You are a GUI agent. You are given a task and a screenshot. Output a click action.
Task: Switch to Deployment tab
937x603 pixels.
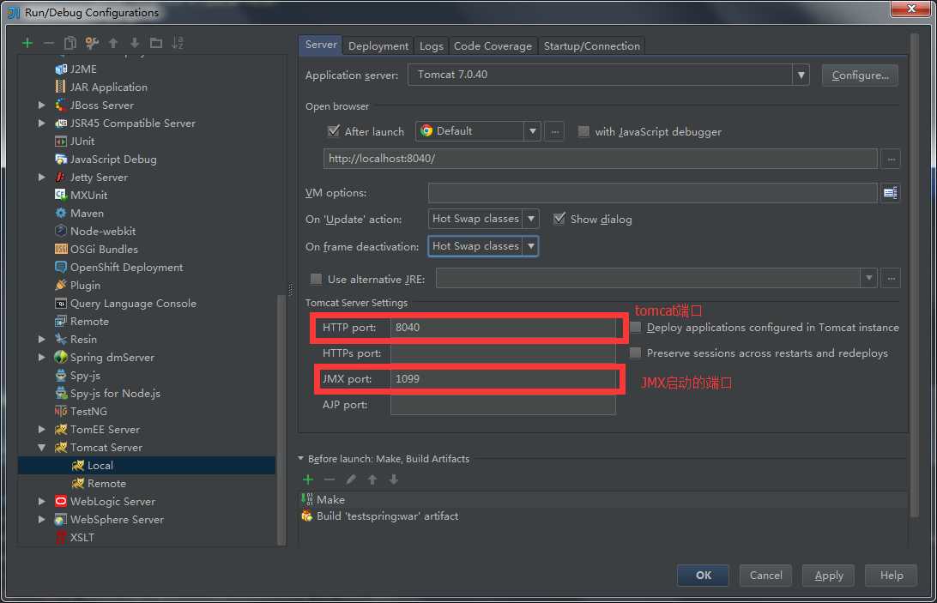(378, 46)
